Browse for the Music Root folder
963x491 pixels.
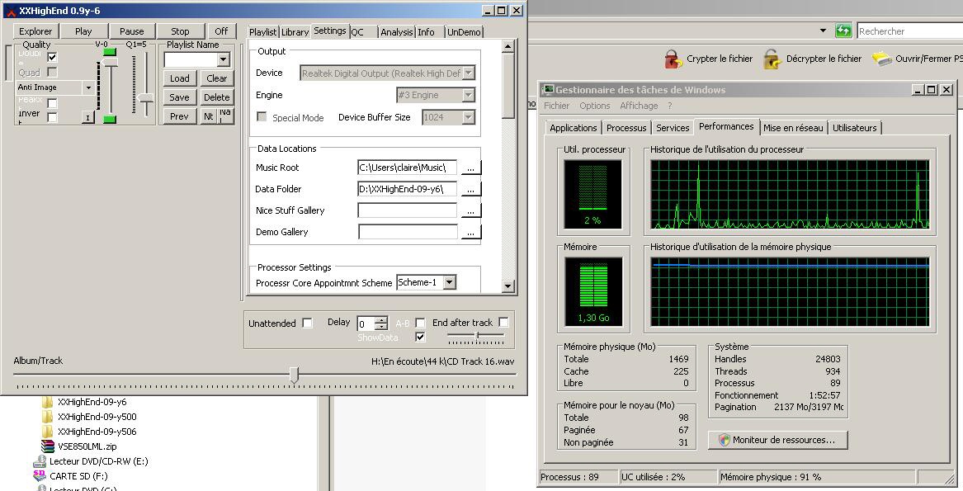[x=470, y=168]
